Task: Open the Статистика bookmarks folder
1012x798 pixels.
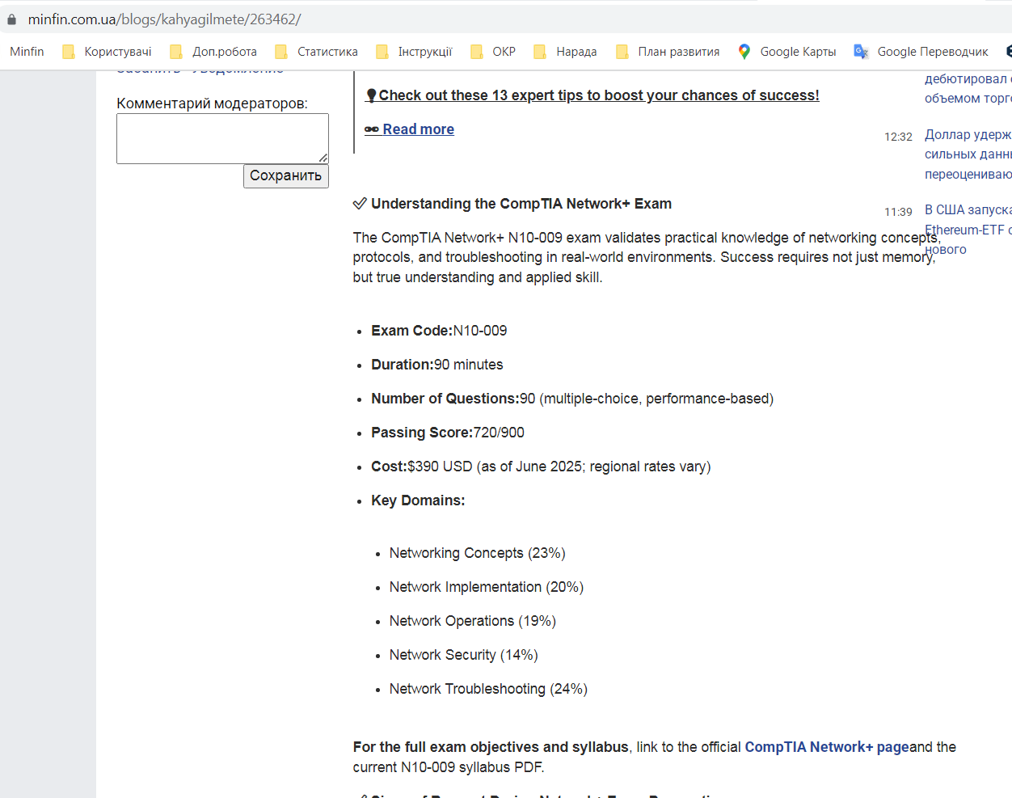Action: (x=317, y=52)
